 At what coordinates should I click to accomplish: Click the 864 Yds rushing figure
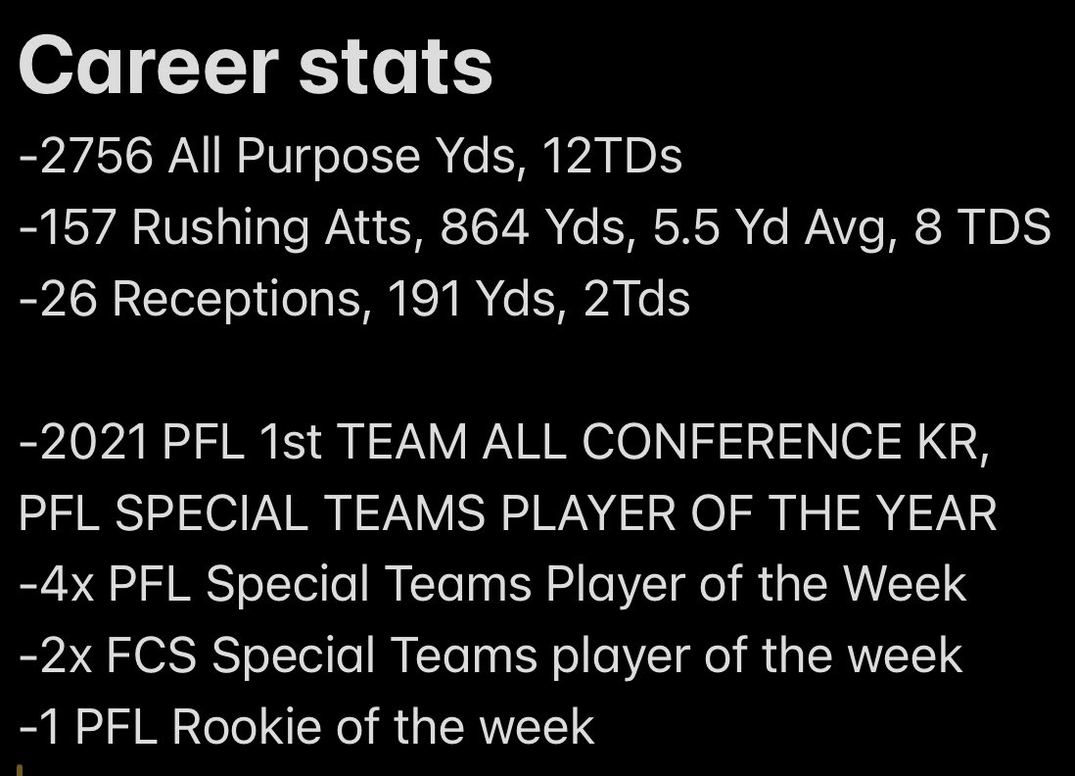[x=534, y=227]
